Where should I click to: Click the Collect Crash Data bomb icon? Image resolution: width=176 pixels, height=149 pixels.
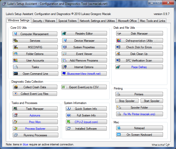point(16,87)
